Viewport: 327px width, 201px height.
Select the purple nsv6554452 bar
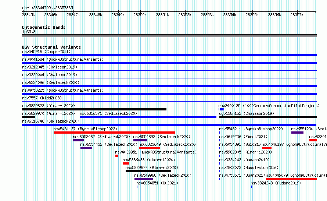tap(86, 148)
